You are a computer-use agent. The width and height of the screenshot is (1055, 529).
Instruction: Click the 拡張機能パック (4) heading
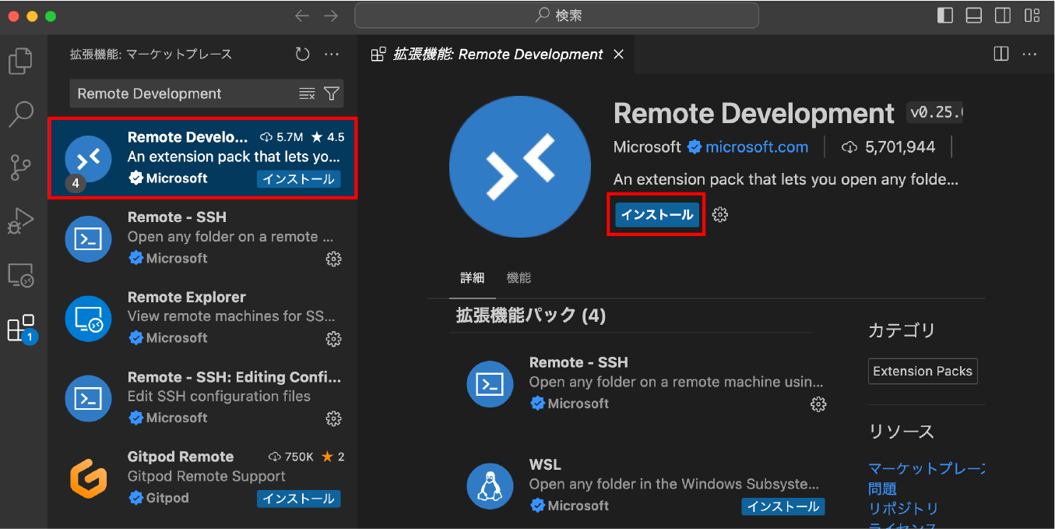(531, 315)
